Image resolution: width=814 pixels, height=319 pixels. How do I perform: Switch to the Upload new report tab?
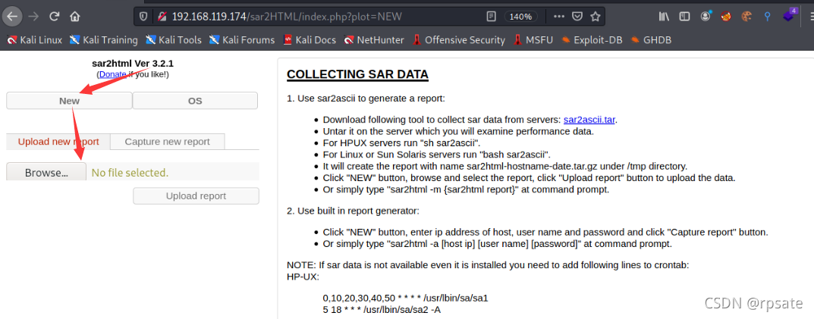[x=58, y=142]
